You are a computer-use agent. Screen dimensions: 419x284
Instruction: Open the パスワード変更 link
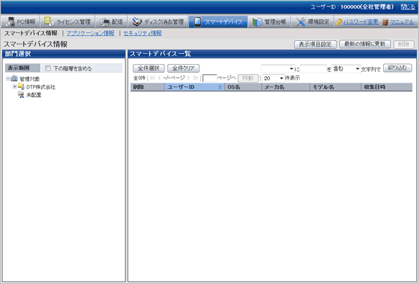tap(361, 22)
